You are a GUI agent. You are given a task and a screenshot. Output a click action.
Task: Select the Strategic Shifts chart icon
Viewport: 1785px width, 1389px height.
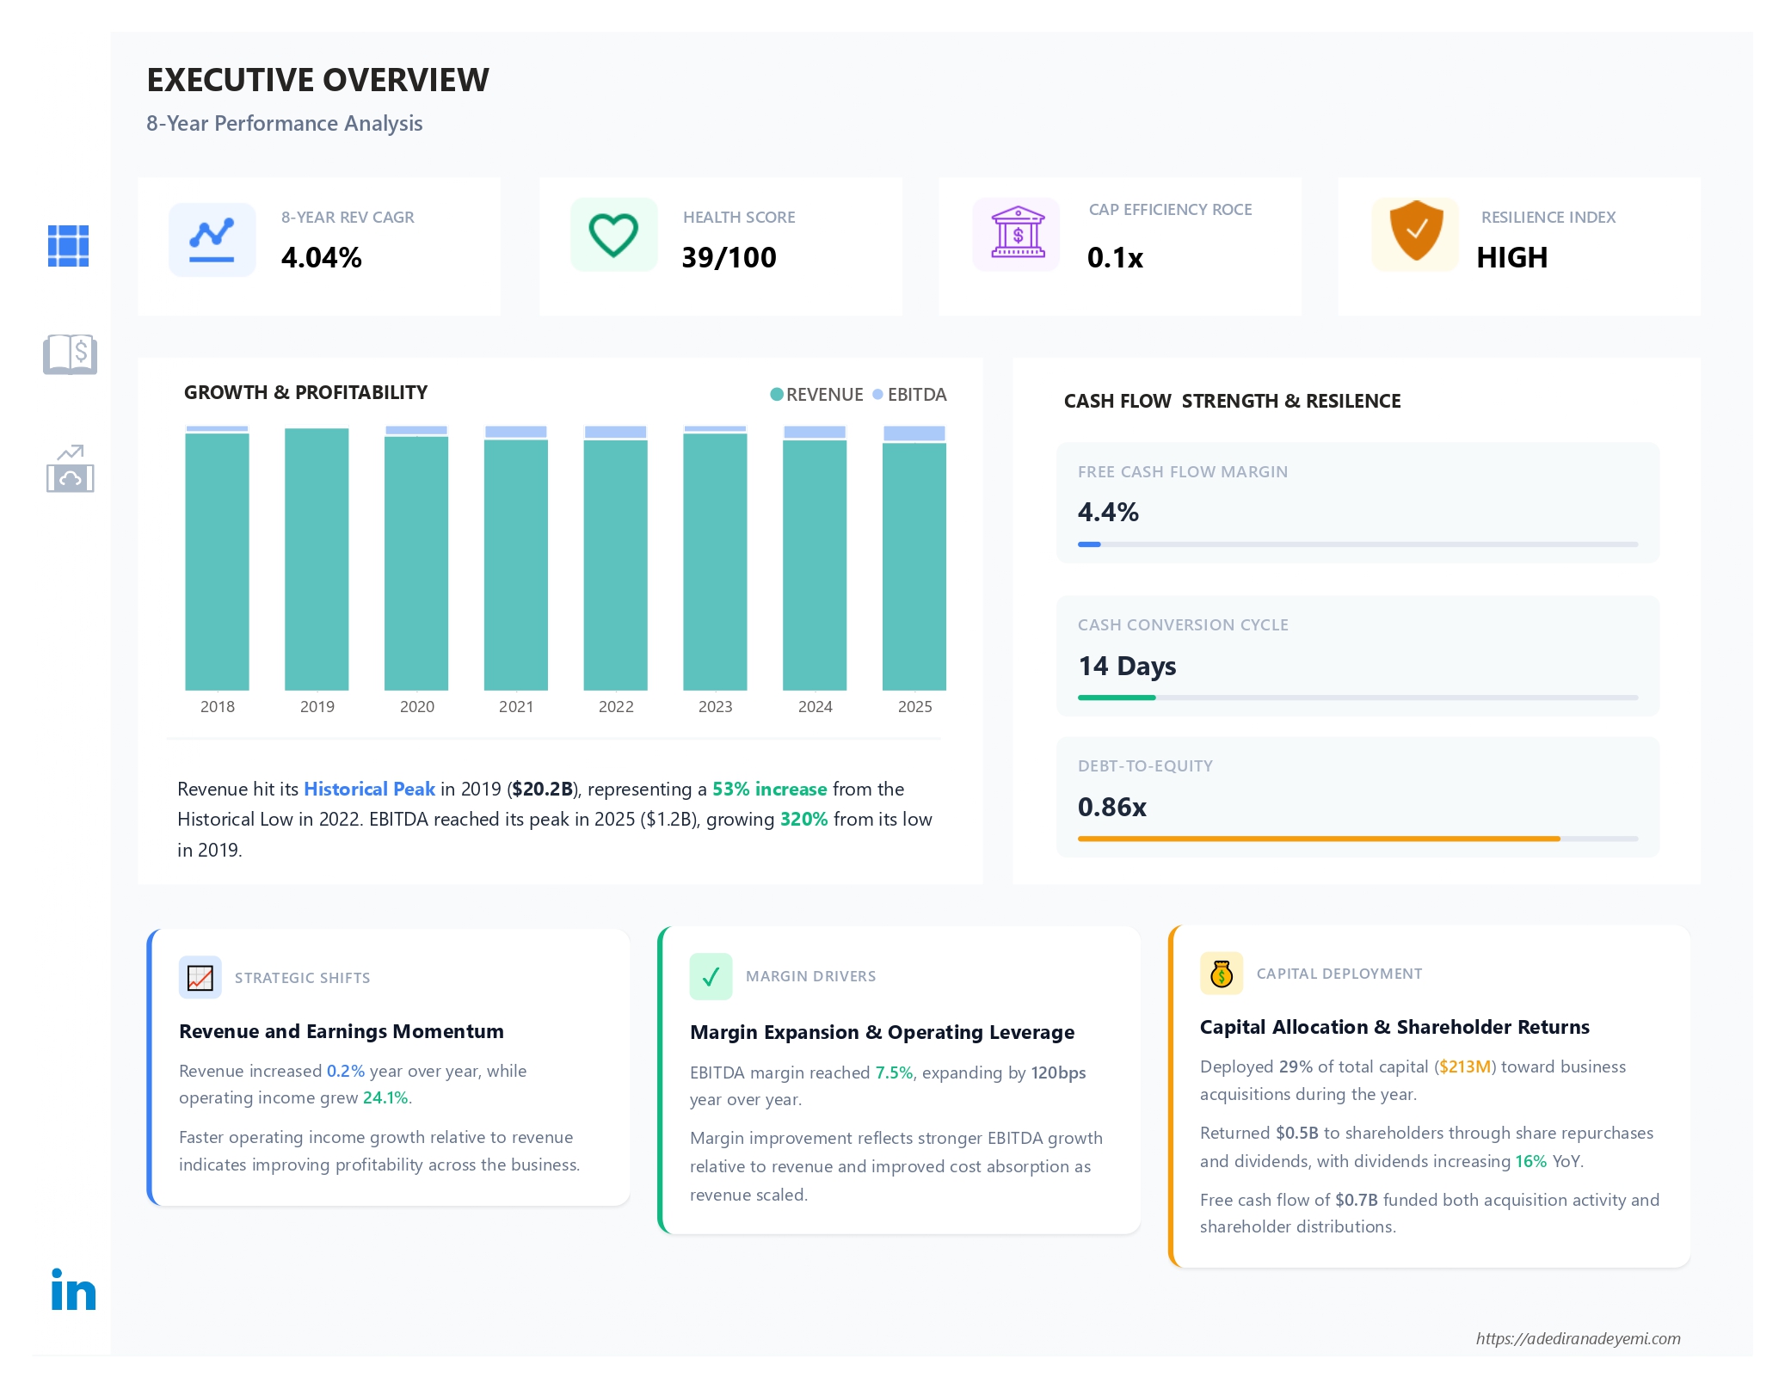pyautogui.click(x=200, y=977)
